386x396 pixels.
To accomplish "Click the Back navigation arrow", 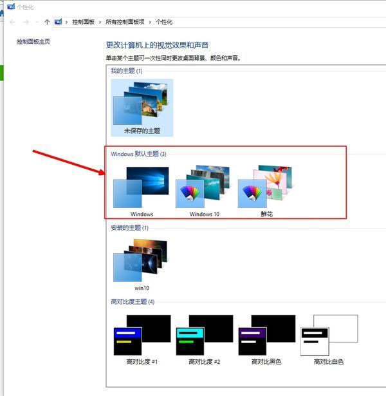I will tap(12, 23).
